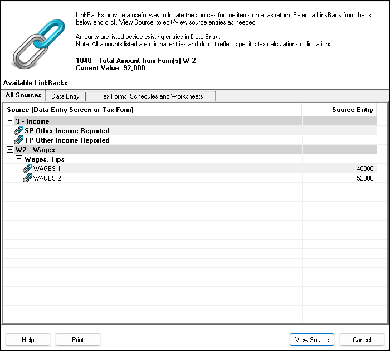390x351 pixels.
Task: Select the SP Other Income Reported entry
Action: 67,131
